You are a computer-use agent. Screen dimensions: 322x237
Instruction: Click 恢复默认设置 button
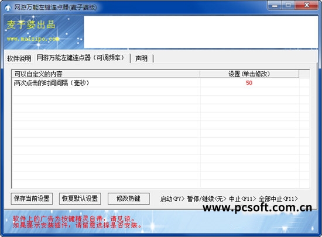80,198
